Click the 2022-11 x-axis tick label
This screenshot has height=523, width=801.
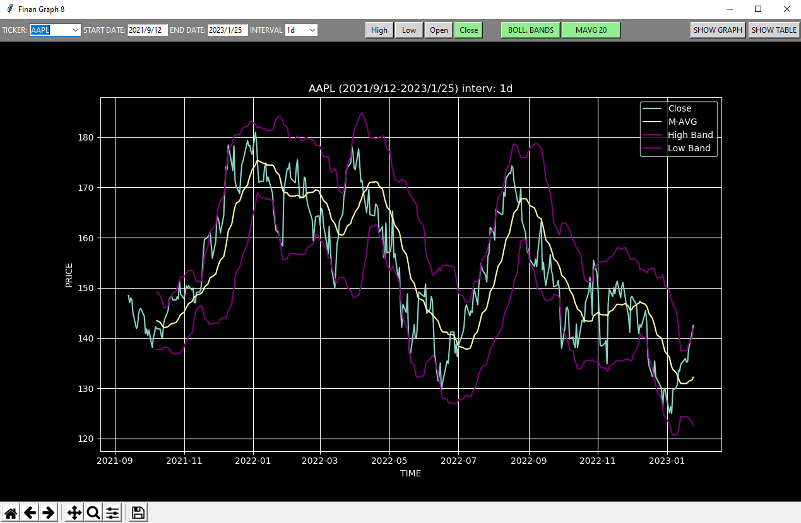[598, 461]
